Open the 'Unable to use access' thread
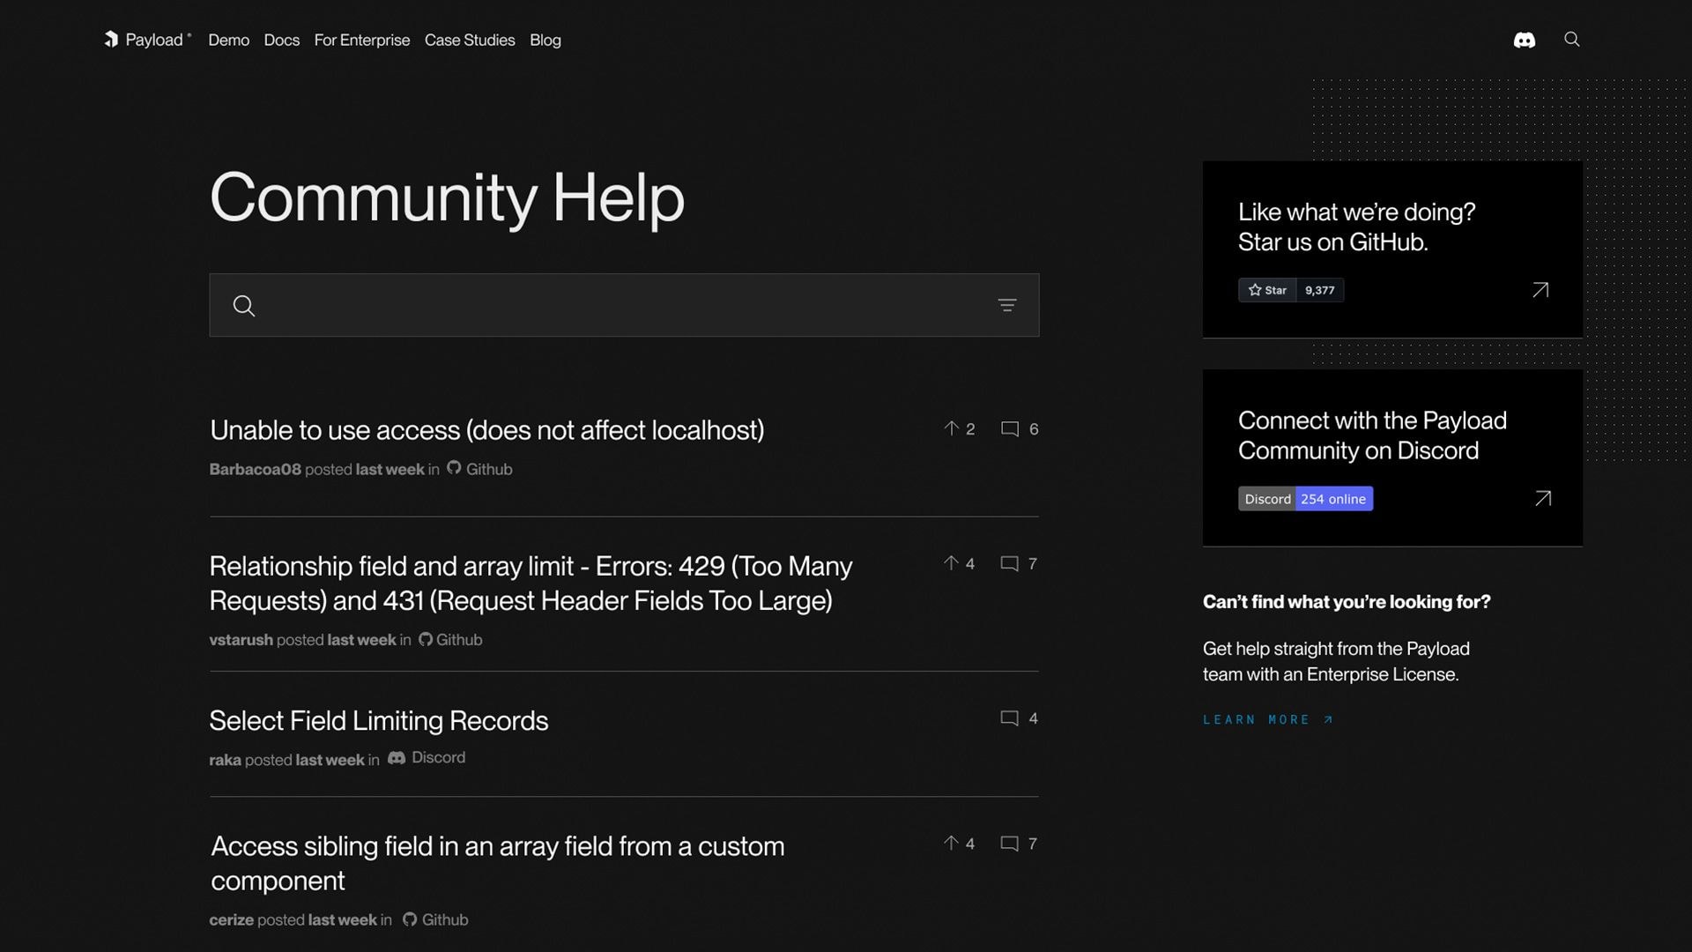The image size is (1692, 952). pos(486,430)
